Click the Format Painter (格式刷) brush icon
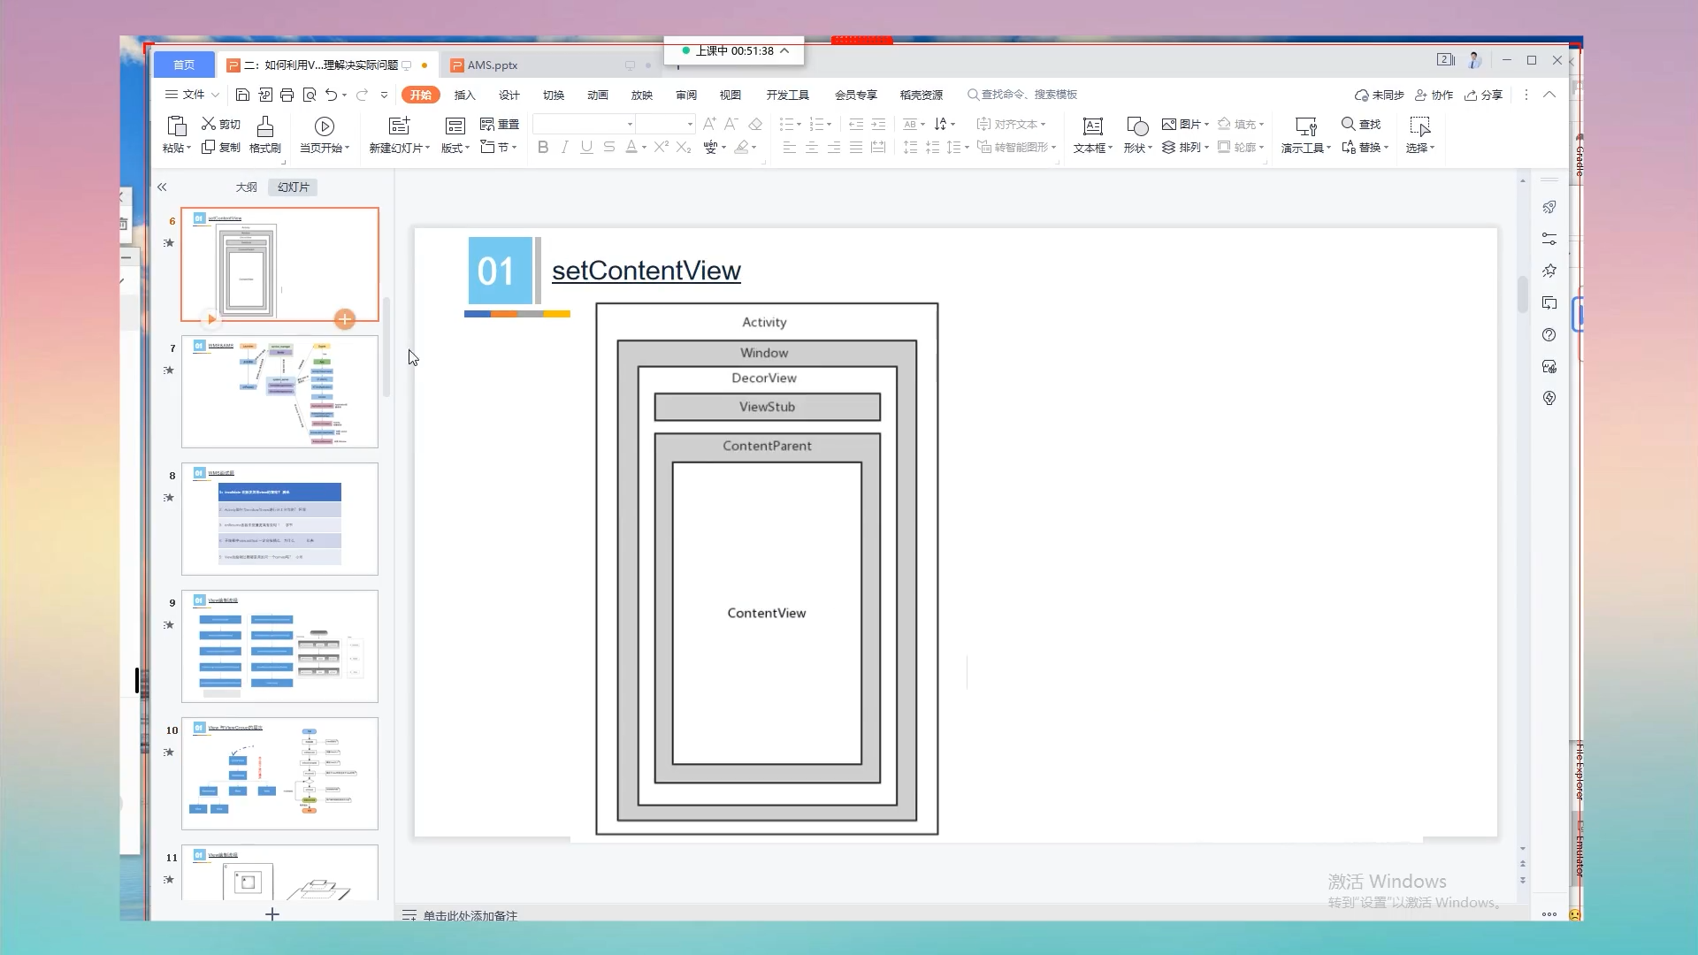 [264, 126]
